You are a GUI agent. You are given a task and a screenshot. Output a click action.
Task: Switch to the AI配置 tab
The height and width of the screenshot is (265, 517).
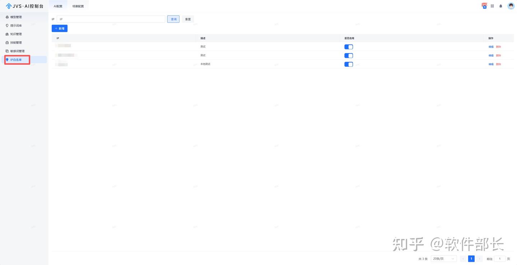(58, 6)
